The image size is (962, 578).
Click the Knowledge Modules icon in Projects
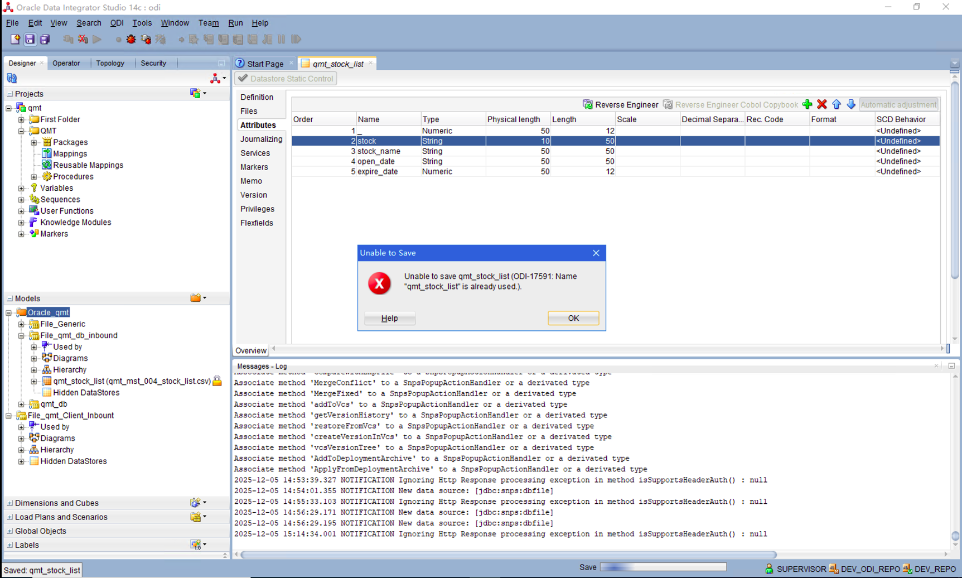pos(33,222)
